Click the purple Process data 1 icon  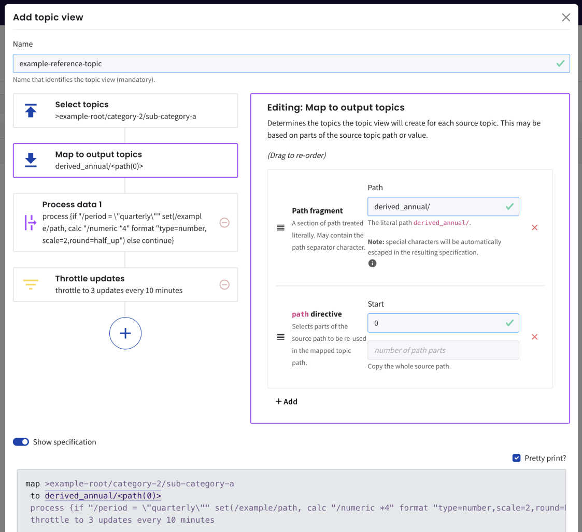pyautogui.click(x=31, y=222)
